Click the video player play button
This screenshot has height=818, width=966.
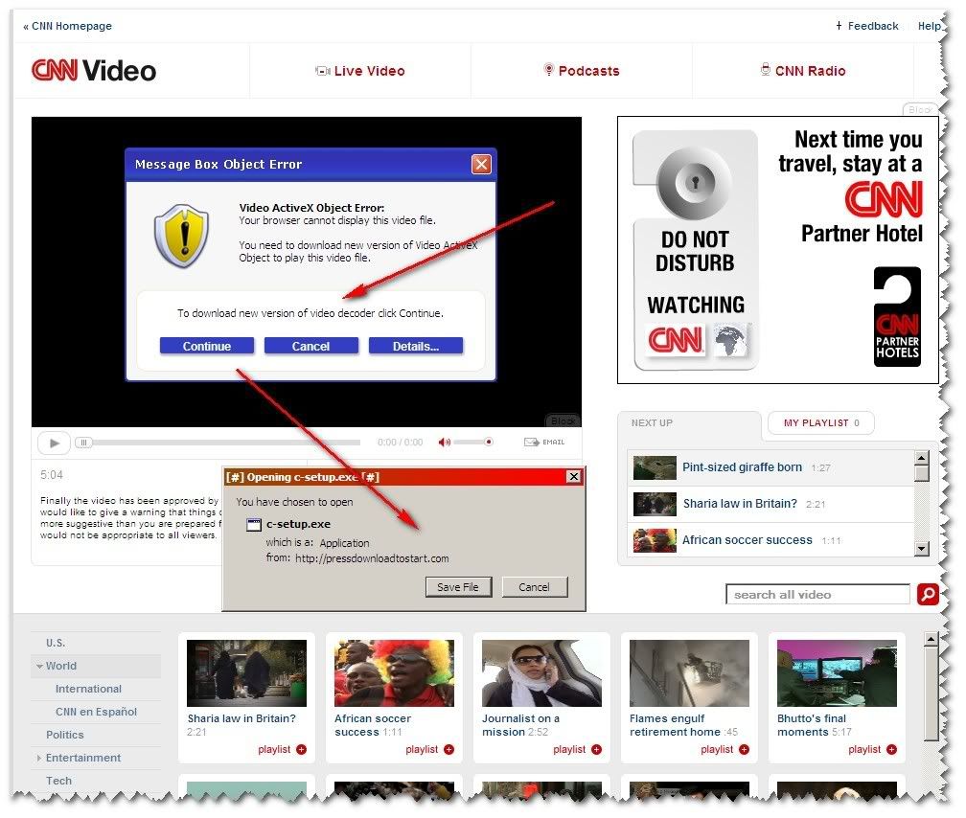54,443
